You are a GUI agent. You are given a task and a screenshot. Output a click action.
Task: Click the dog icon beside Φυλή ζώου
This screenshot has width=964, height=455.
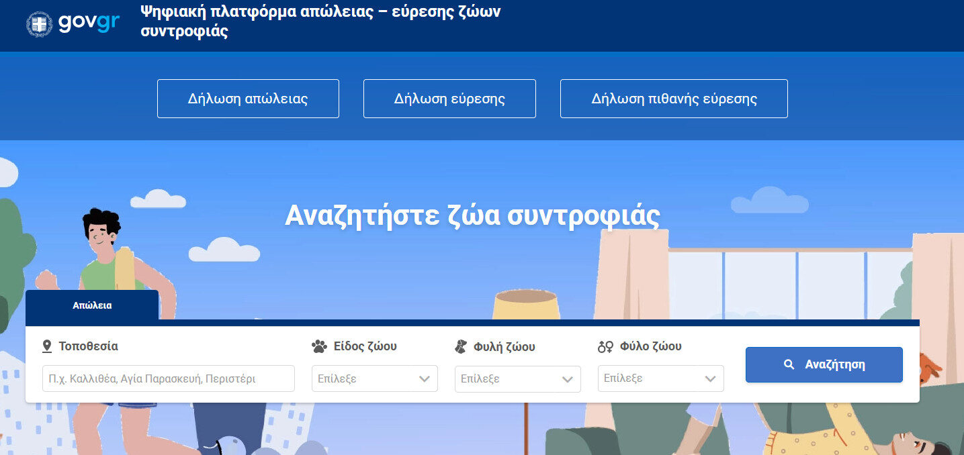(461, 347)
